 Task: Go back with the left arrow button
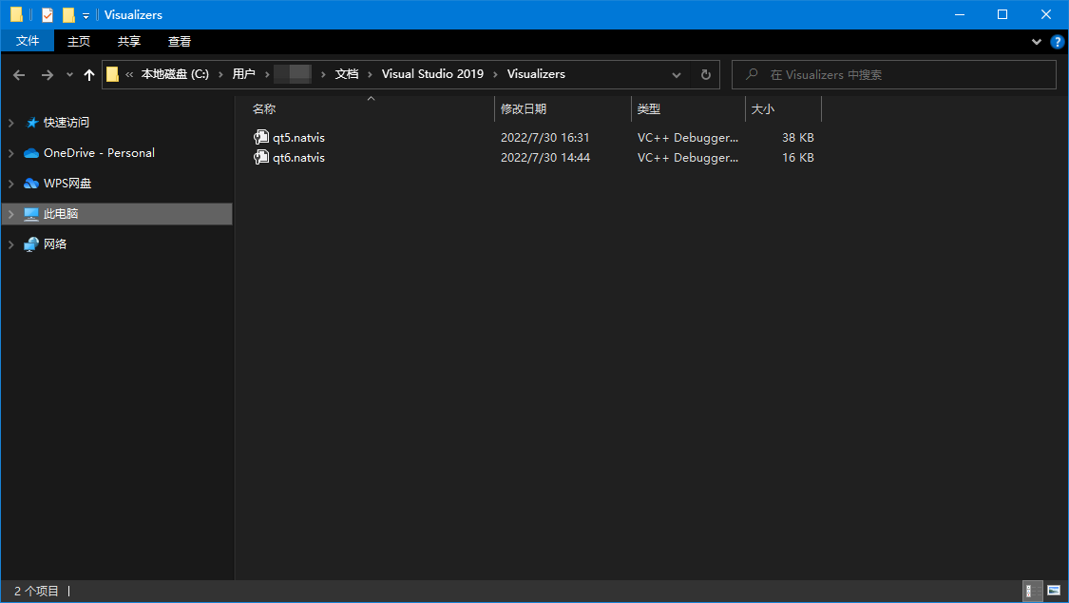[x=19, y=75]
